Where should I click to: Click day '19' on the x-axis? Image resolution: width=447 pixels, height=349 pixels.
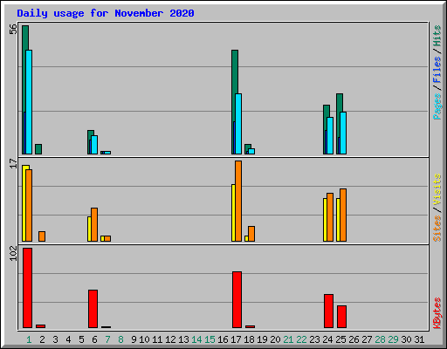click(x=262, y=339)
